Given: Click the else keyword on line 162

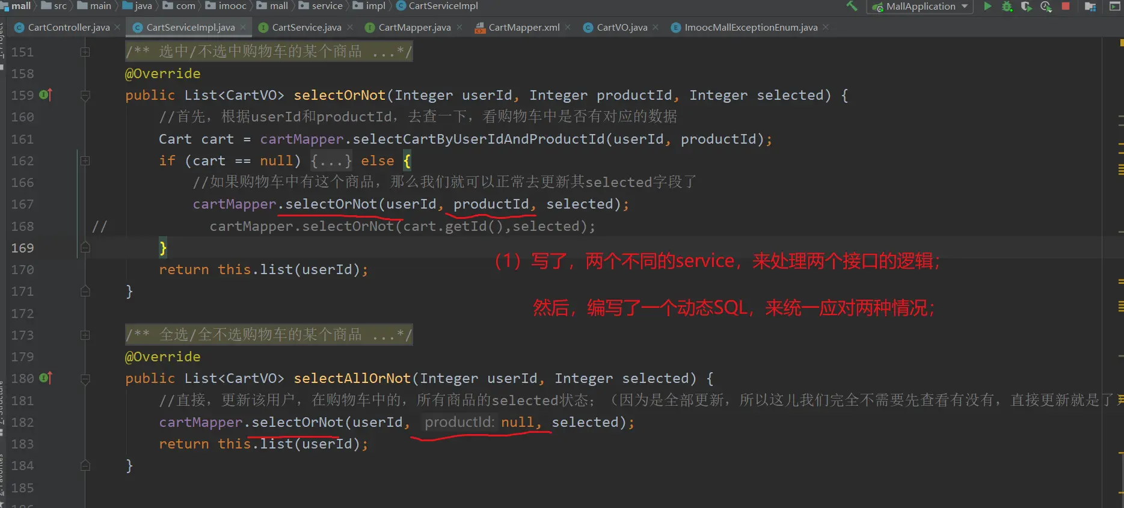Looking at the screenshot, I should [378, 161].
